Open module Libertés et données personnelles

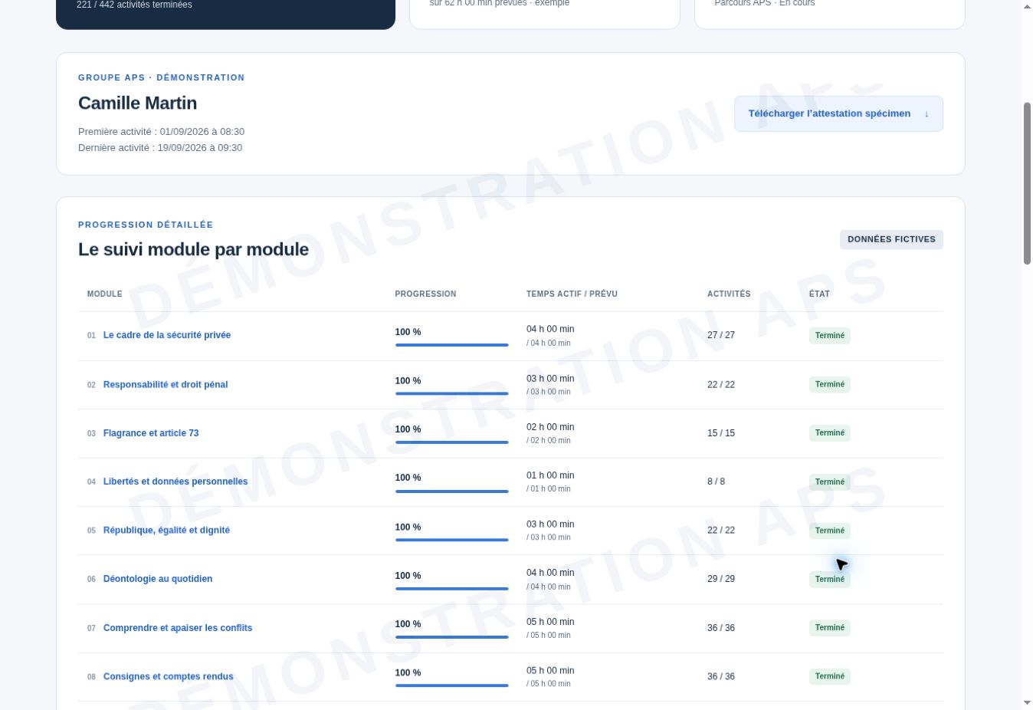coord(175,482)
